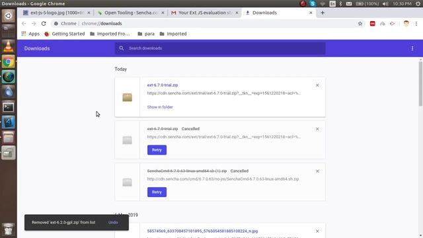
Task: Open the Chrome three-dot menu
Action: click(416, 24)
